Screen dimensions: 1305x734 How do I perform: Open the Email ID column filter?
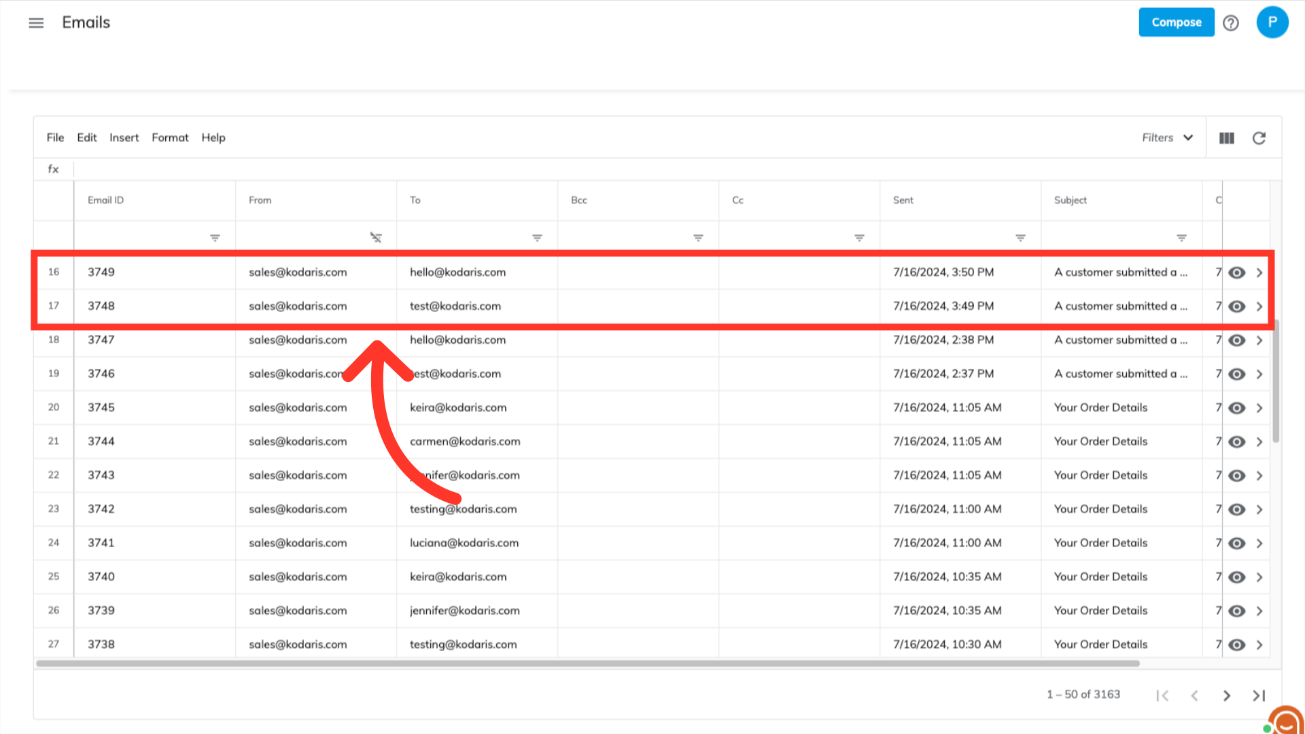coord(215,238)
